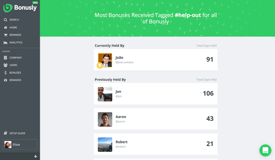Click Robert's profile photo

click(105, 145)
